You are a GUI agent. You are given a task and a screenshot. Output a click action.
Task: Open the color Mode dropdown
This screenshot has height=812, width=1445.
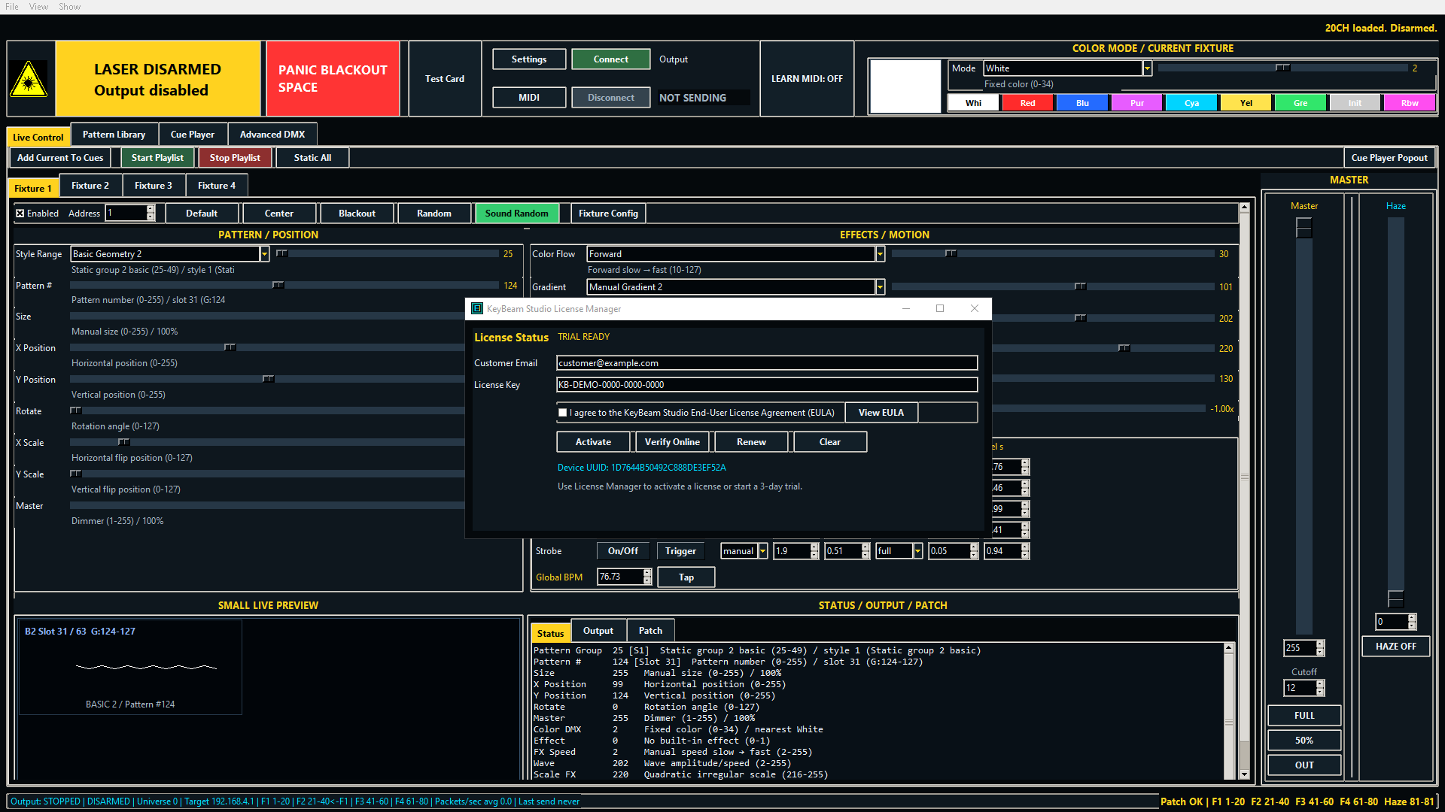[1147, 68]
